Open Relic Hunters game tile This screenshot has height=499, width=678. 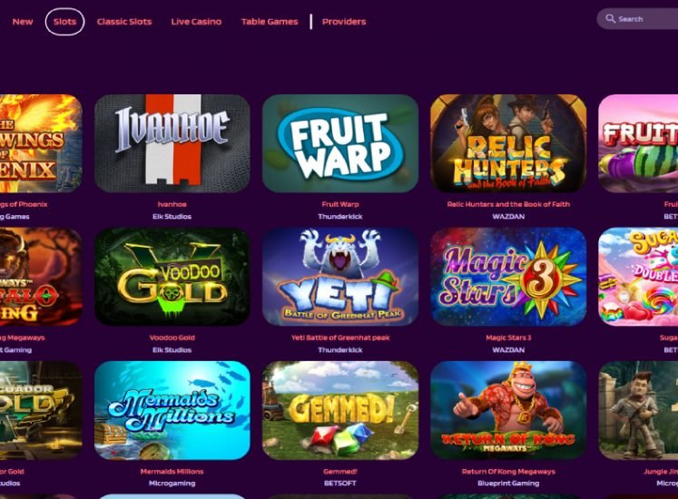(x=508, y=143)
